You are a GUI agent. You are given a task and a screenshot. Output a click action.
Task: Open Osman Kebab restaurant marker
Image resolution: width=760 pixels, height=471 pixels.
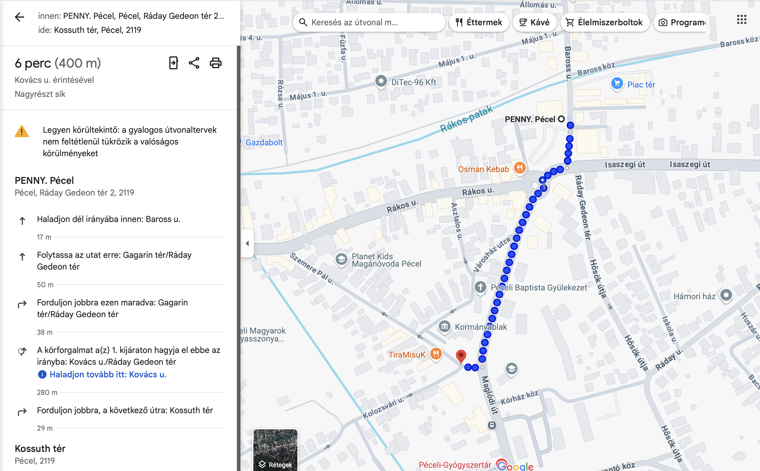click(519, 169)
